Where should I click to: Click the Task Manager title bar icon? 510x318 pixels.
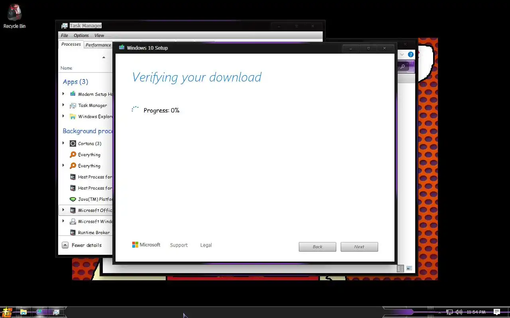click(64, 26)
